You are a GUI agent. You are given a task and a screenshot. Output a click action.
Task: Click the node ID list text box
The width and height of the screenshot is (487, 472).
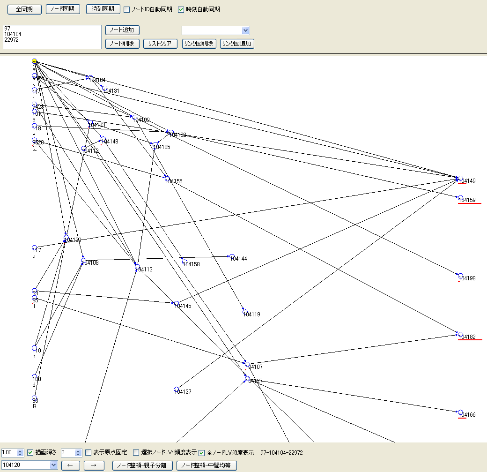[x=52, y=37]
